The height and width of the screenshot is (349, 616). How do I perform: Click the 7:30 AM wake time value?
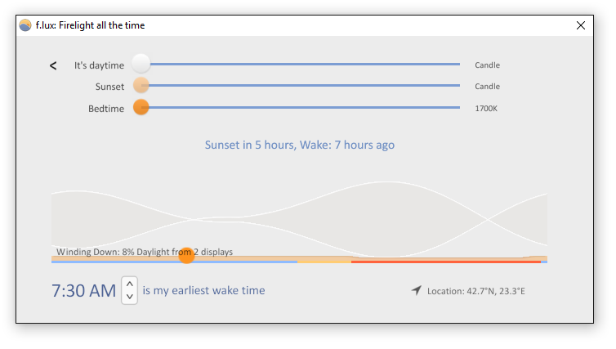[x=83, y=291]
